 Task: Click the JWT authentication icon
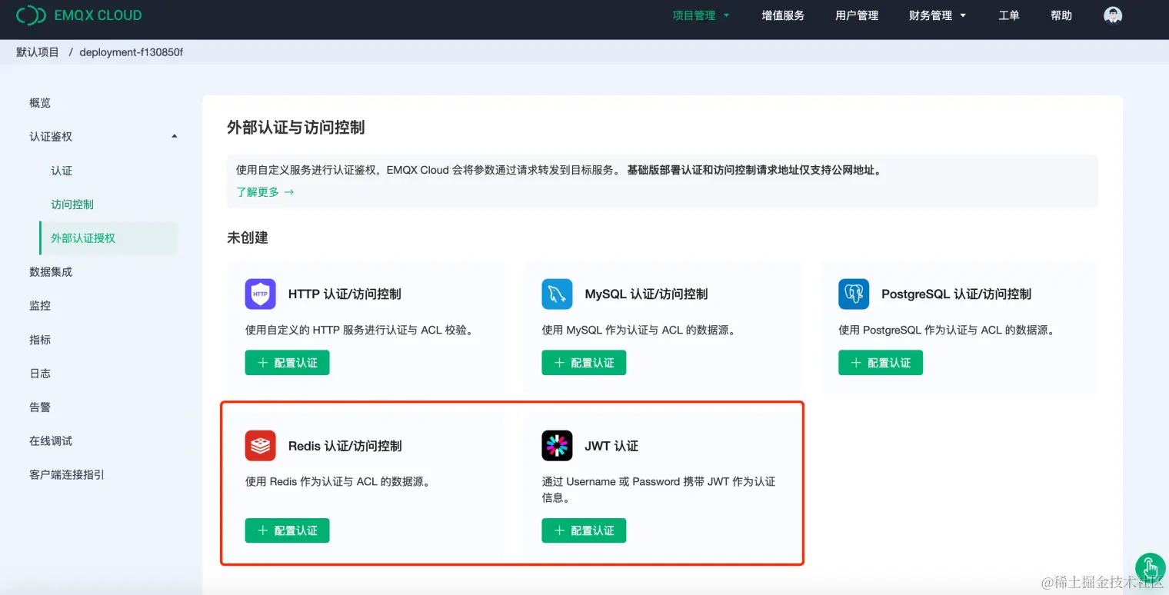[557, 445]
